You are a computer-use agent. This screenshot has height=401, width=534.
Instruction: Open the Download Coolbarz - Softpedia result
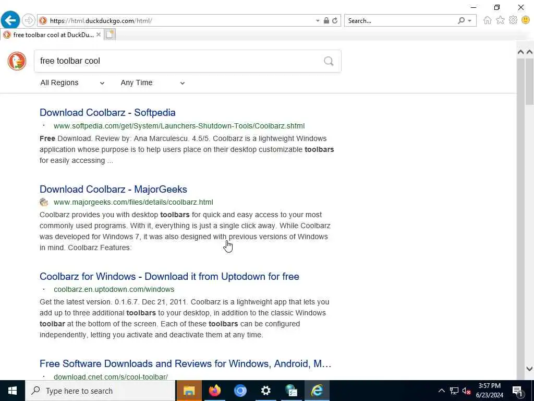[x=107, y=113]
